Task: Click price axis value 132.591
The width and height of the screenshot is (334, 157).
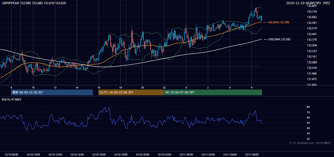Action: click(312, 23)
